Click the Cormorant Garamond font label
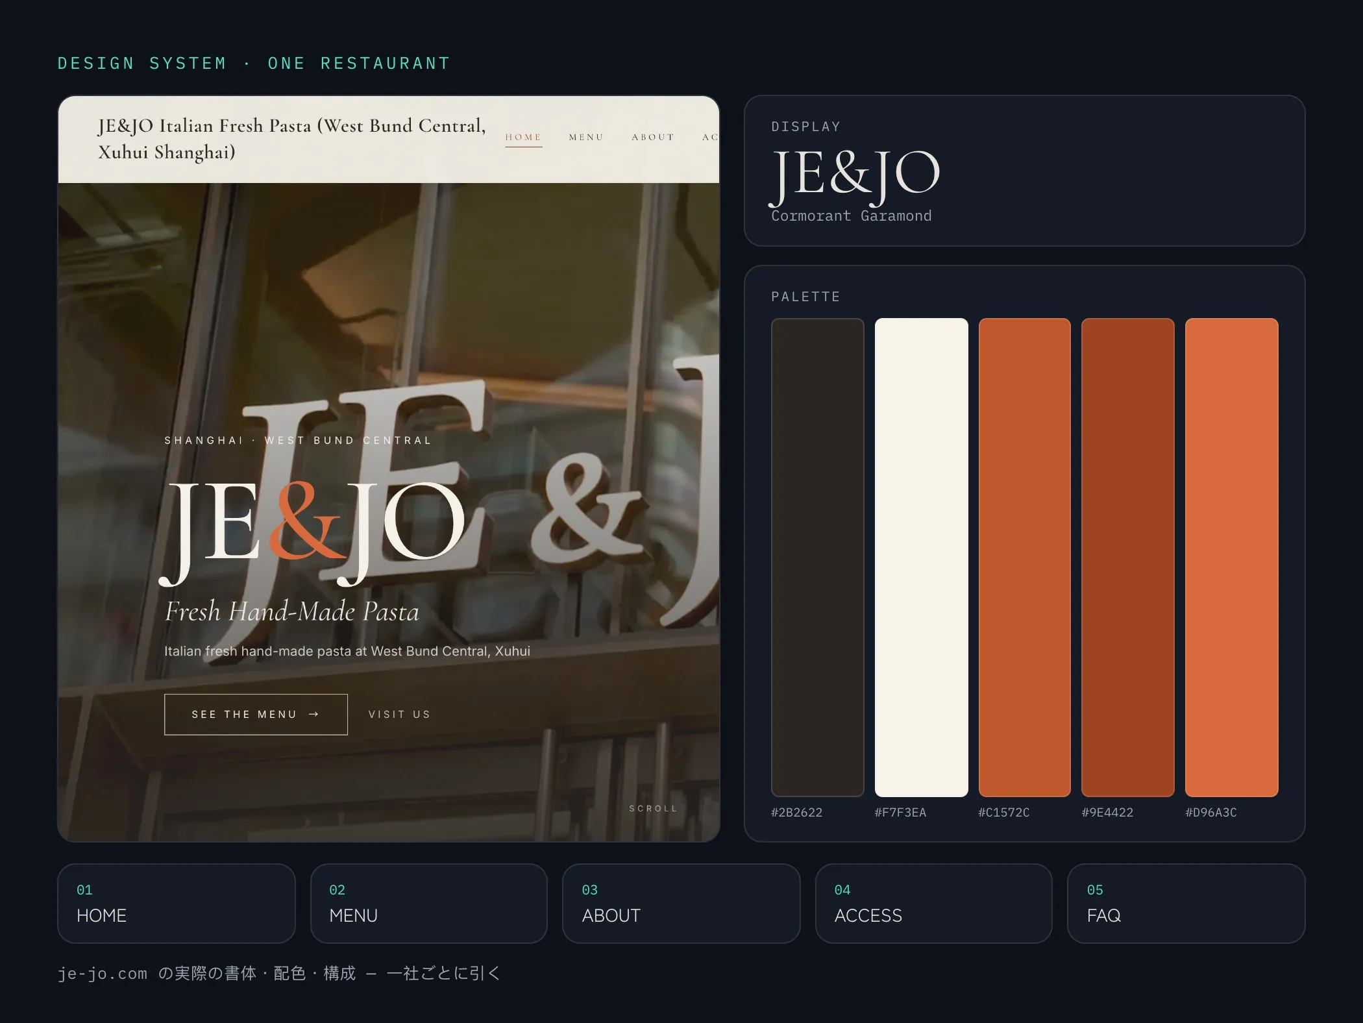Screen dimensions: 1363x1023 pos(851,216)
